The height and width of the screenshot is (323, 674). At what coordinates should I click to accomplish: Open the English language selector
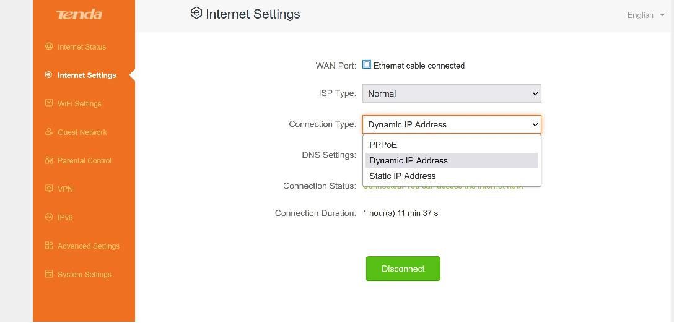click(x=646, y=15)
